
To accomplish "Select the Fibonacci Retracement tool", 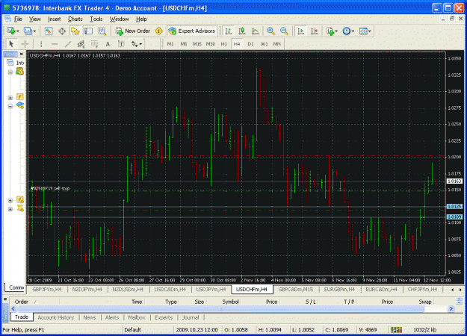I will 94,44.
